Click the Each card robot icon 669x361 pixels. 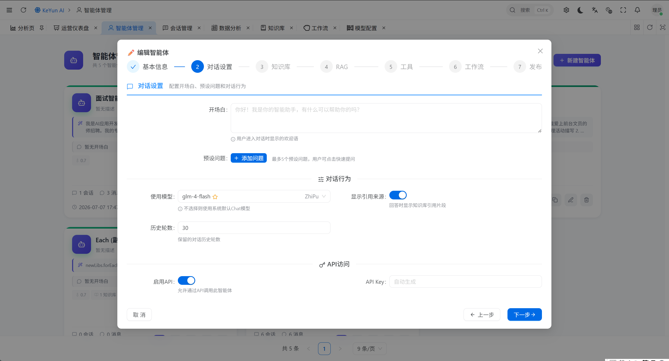[82, 244]
